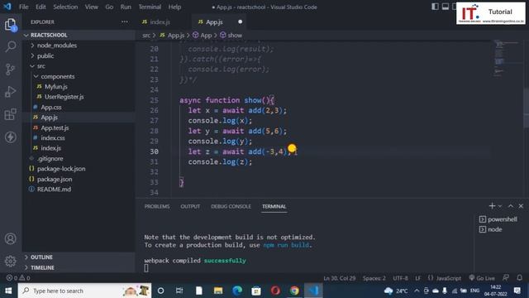Click the editor minimap
The image size is (529, 298).
tap(507, 58)
